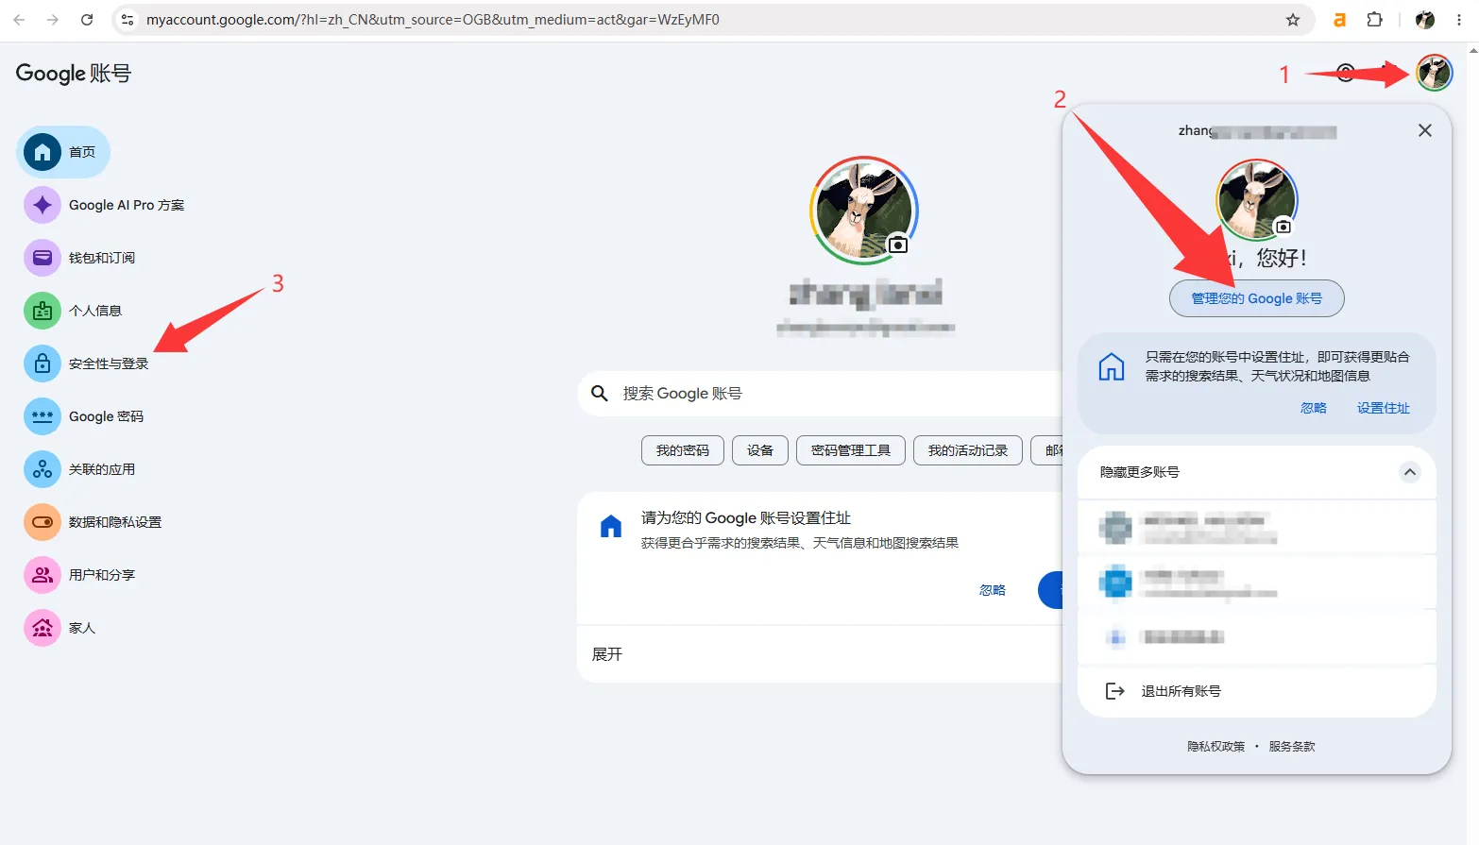Open the Chrome profile avatar in toolbar
Image resolution: width=1479 pixels, height=845 pixels.
1425,20
